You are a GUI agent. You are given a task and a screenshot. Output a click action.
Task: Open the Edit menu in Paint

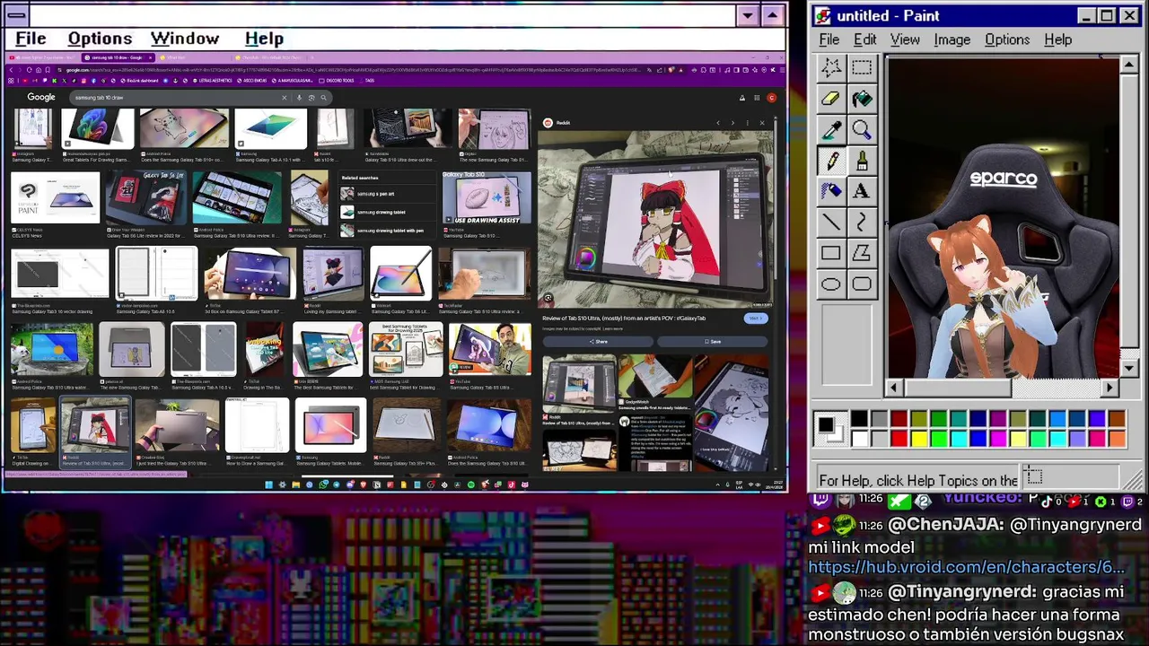pyautogui.click(x=864, y=39)
